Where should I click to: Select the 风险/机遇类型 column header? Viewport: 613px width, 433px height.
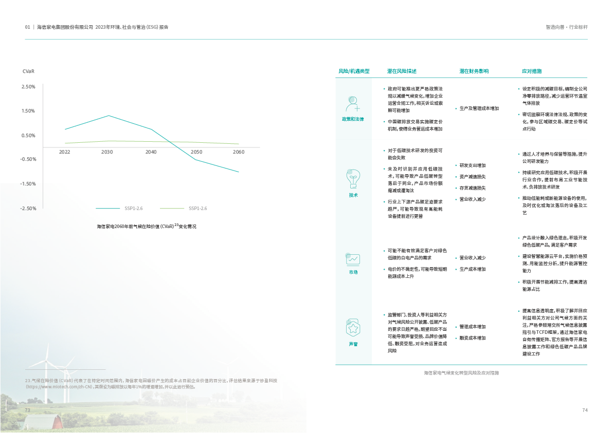coord(354,71)
